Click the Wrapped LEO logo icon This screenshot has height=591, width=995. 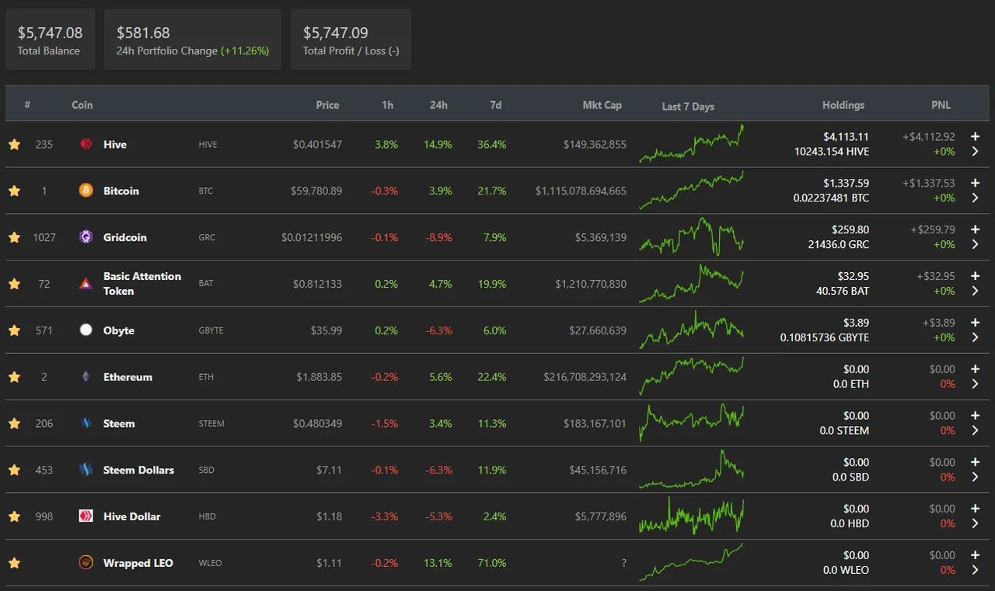tap(86, 563)
